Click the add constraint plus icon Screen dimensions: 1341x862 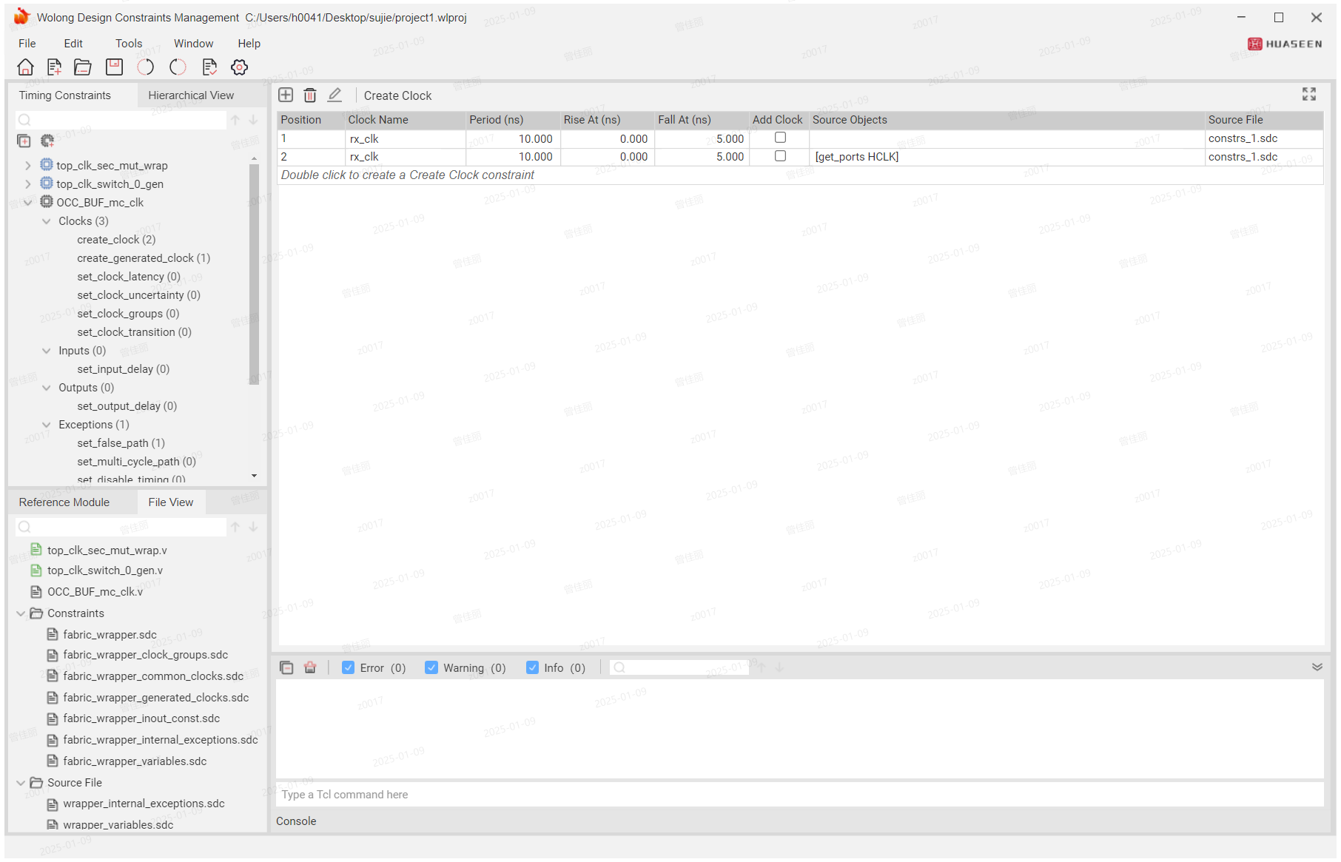click(x=286, y=95)
